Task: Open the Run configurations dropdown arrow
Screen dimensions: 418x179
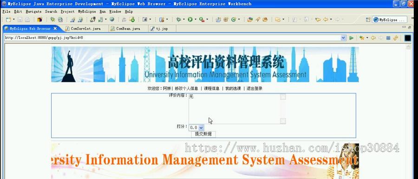Action: tap(196, 19)
